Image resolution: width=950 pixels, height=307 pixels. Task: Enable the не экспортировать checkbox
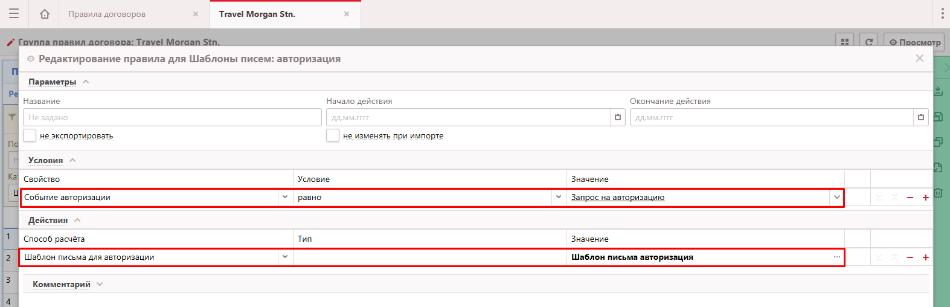coord(30,135)
